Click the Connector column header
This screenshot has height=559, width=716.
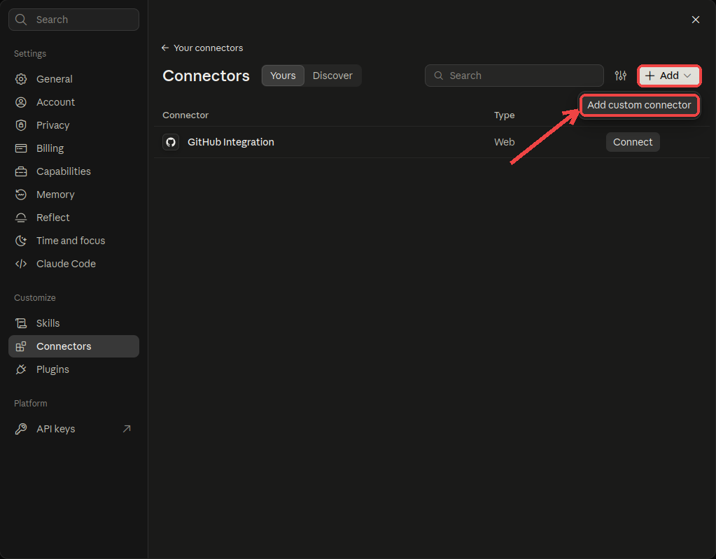point(185,115)
